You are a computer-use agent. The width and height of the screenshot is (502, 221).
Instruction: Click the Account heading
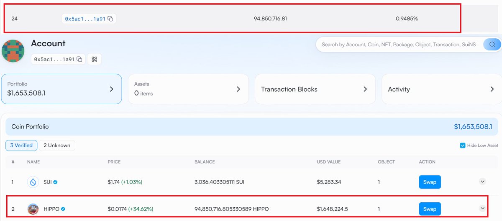point(48,43)
